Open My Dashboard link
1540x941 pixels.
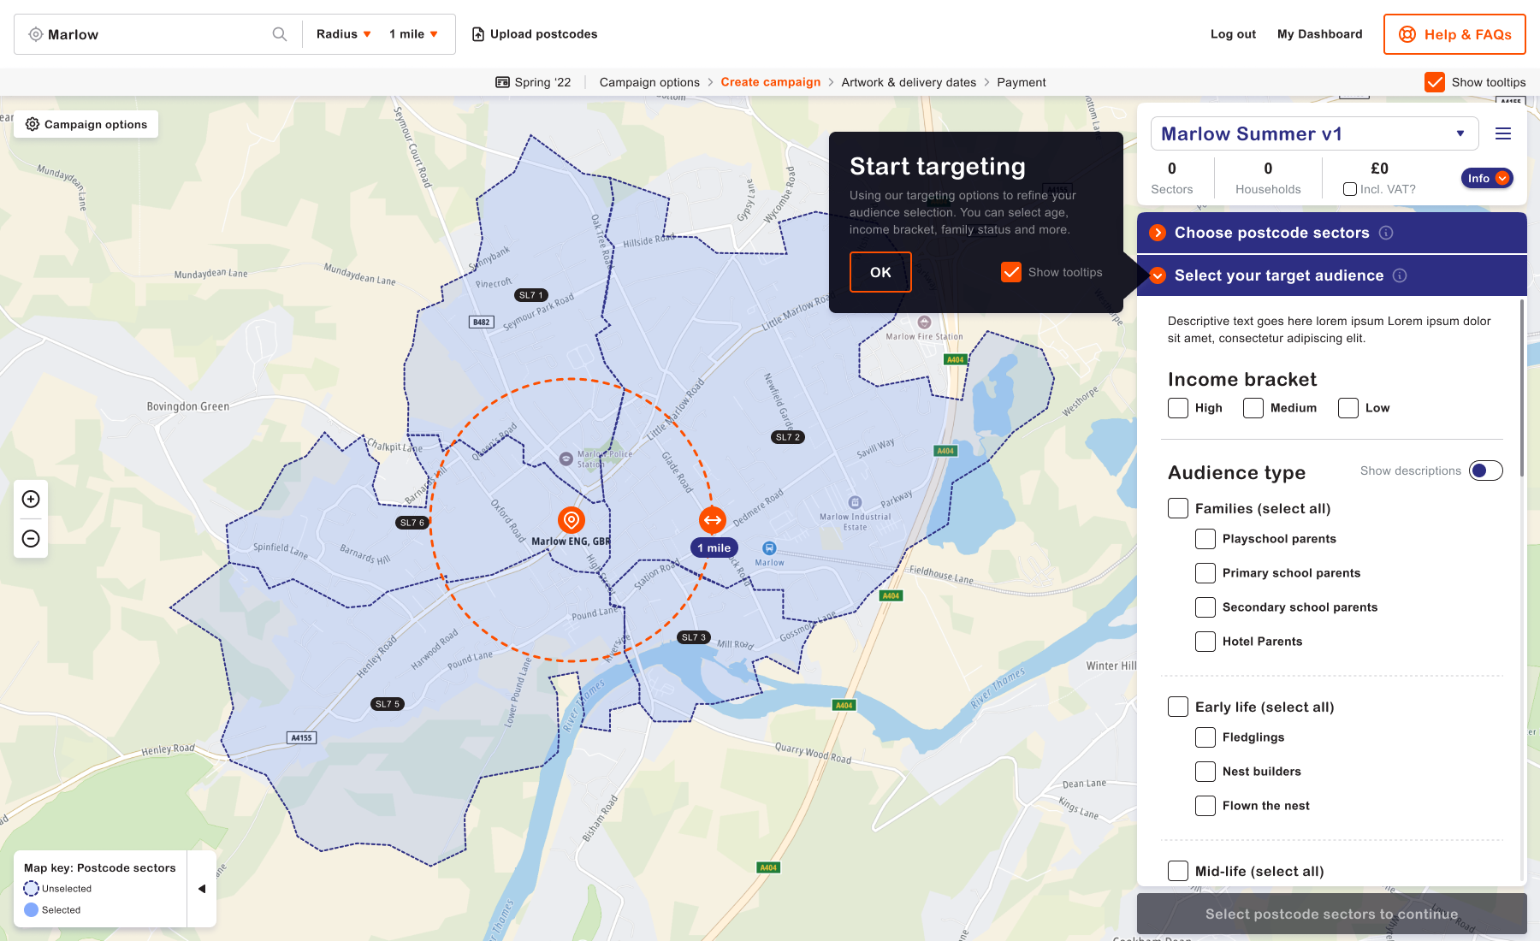(x=1319, y=34)
